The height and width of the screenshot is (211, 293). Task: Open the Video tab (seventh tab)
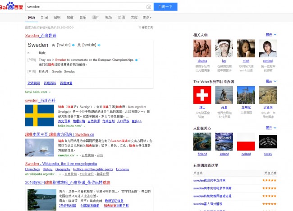pyautogui.click(x=108, y=18)
